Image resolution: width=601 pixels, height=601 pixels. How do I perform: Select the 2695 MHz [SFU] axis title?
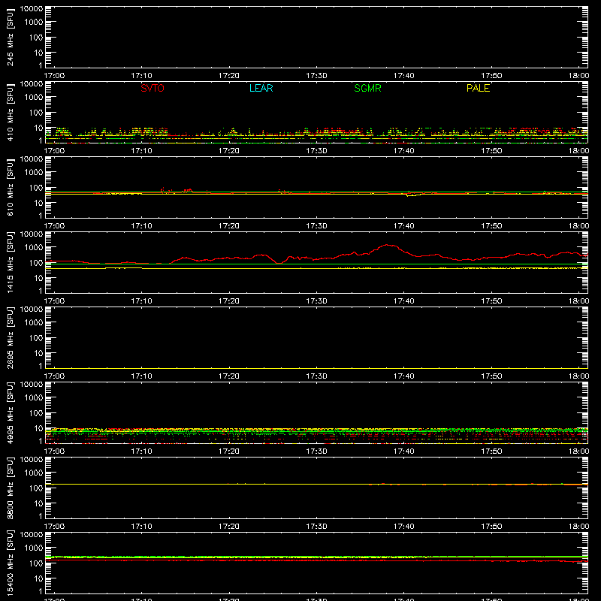pyautogui.click(x=10, y=337)
